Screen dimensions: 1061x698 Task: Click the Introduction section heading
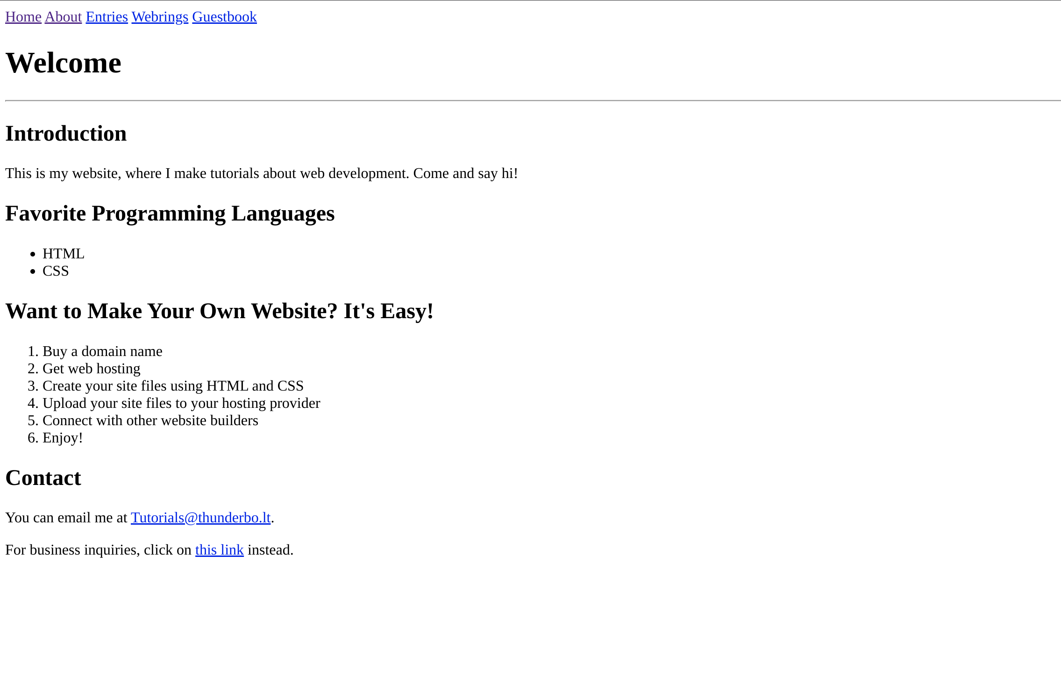[x=66, y=134]
